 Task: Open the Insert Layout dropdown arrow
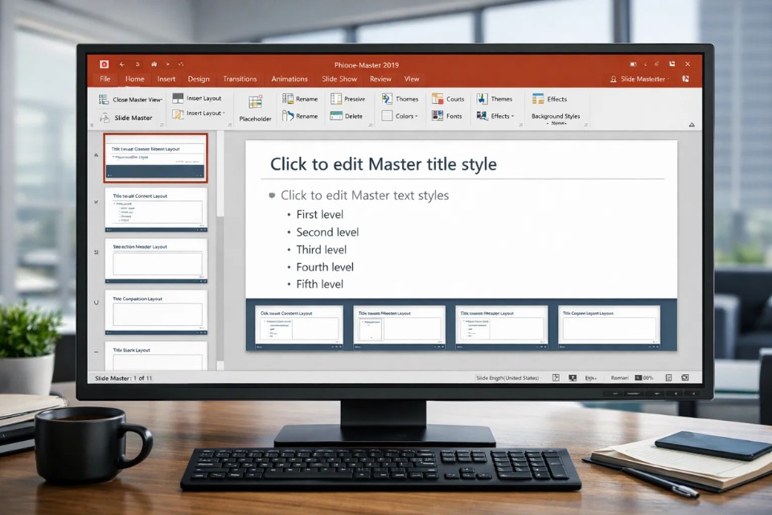[224, 115]
